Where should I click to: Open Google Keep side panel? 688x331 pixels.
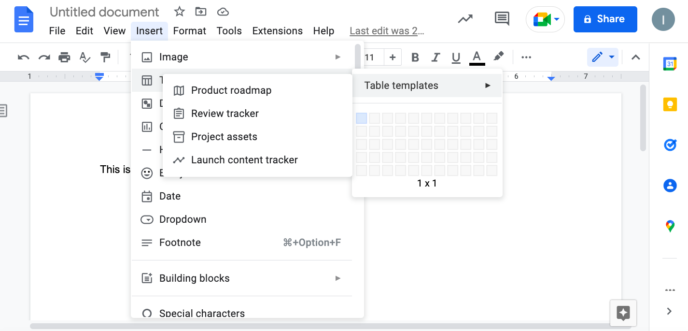[x=670, y=104]
